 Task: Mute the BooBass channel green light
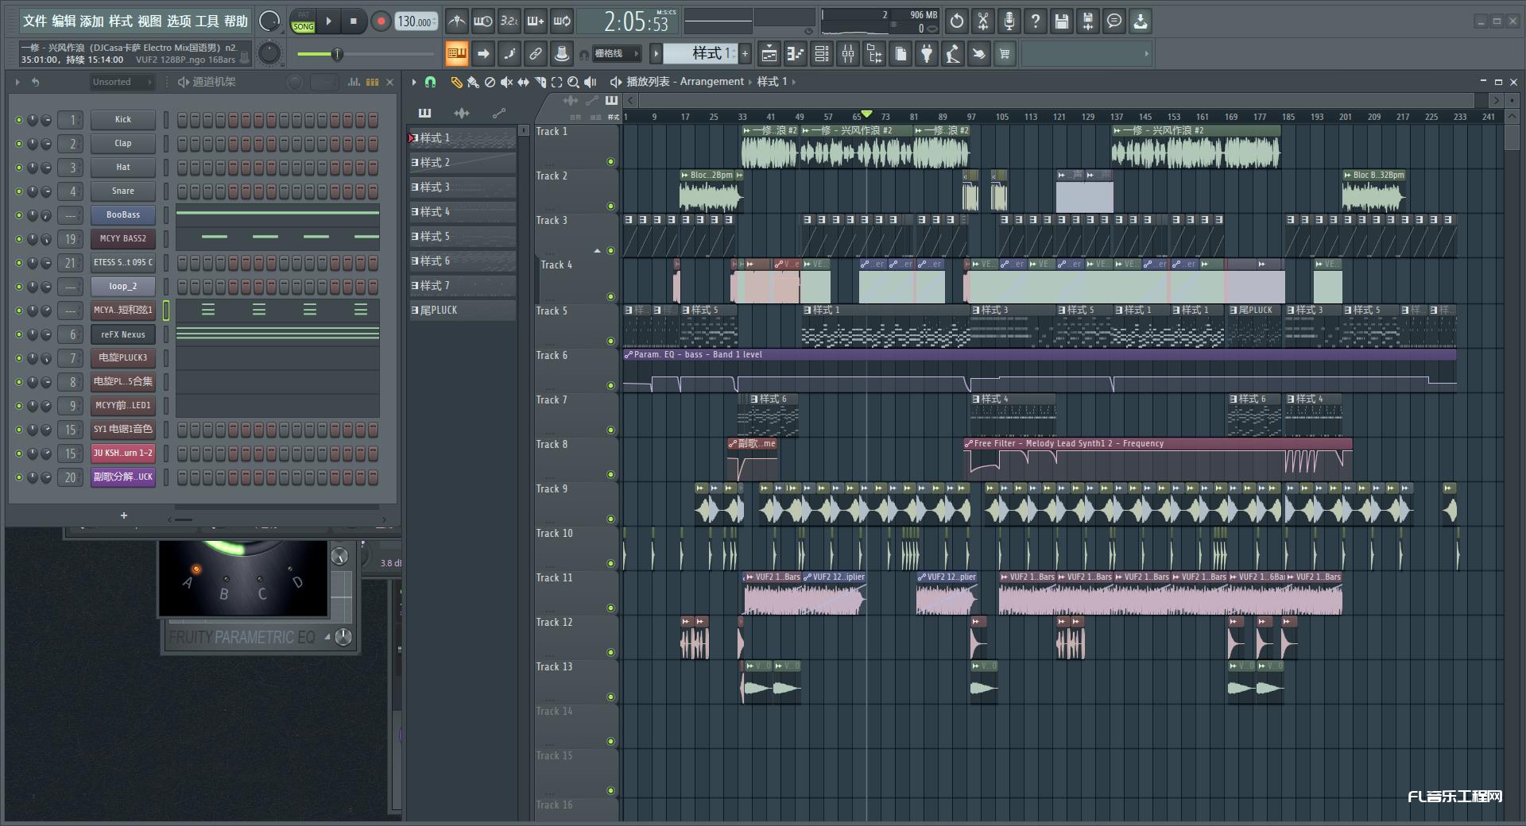[19, 215]
